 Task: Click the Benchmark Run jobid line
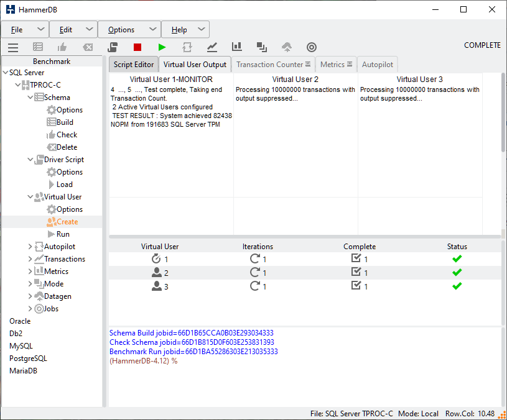pos(193,352)
